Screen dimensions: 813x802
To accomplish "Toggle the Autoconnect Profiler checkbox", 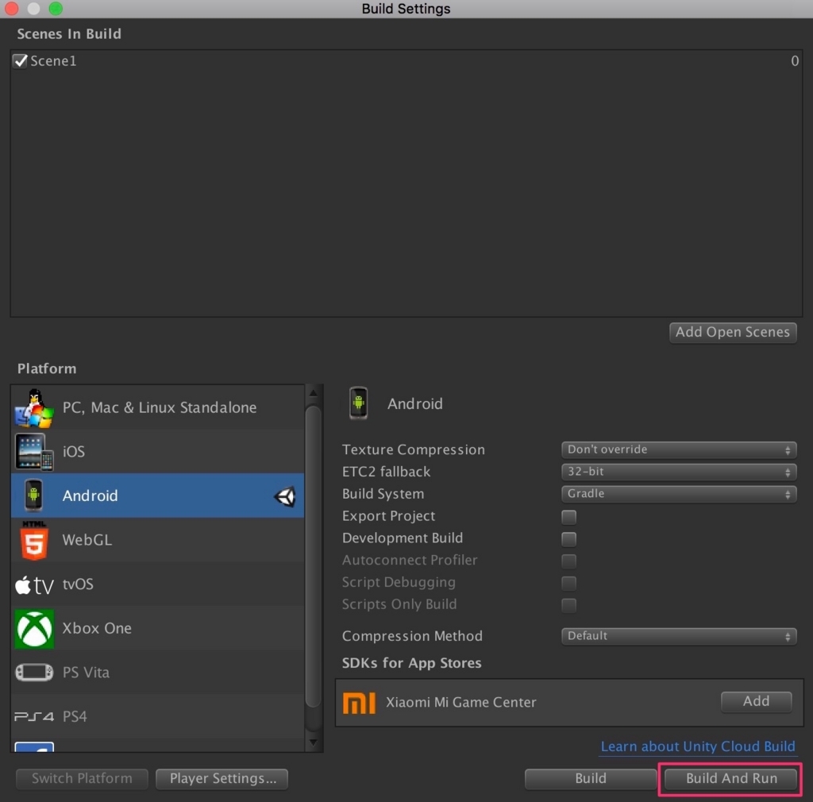I will click(x=568, y=561).
